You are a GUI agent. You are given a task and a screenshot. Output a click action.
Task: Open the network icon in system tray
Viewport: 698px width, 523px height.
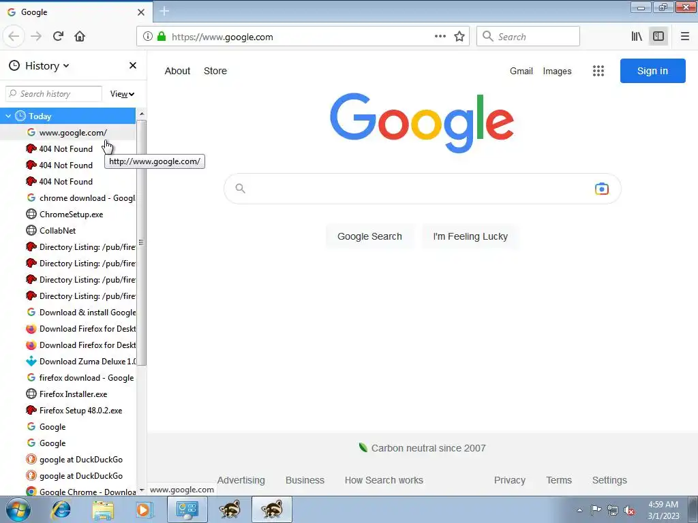click(x=613, y=511)
